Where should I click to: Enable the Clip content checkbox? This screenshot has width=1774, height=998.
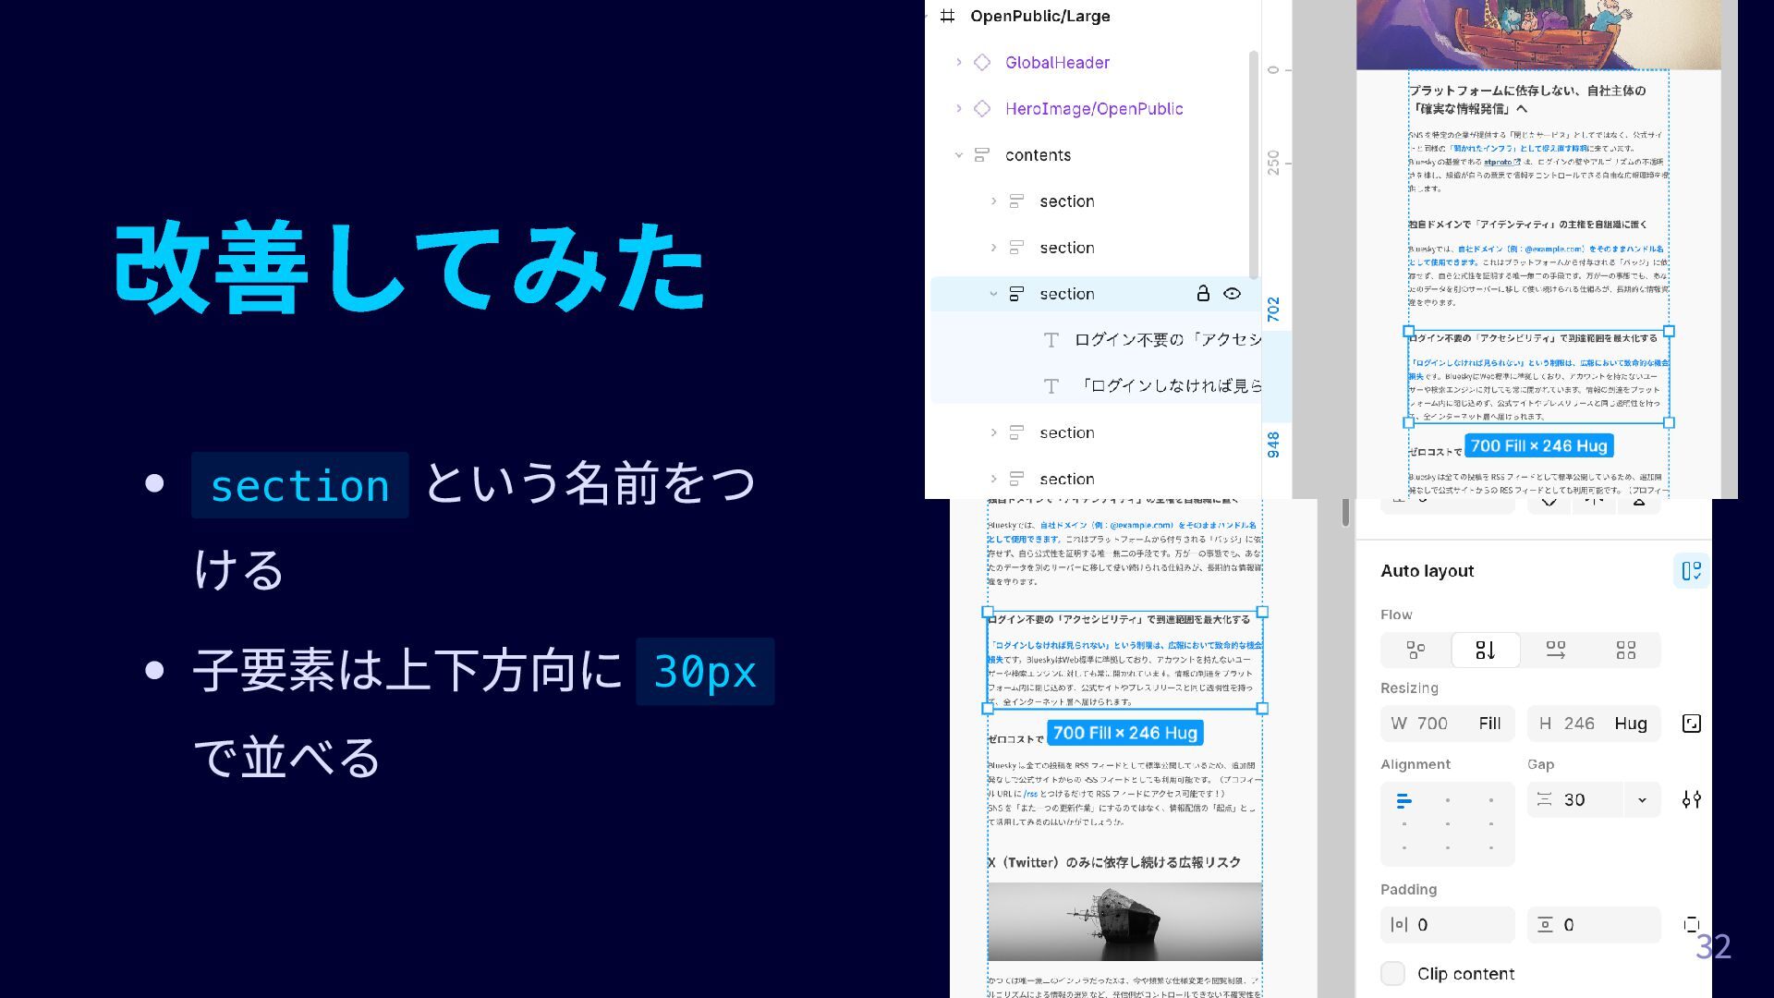point(1392,974)
